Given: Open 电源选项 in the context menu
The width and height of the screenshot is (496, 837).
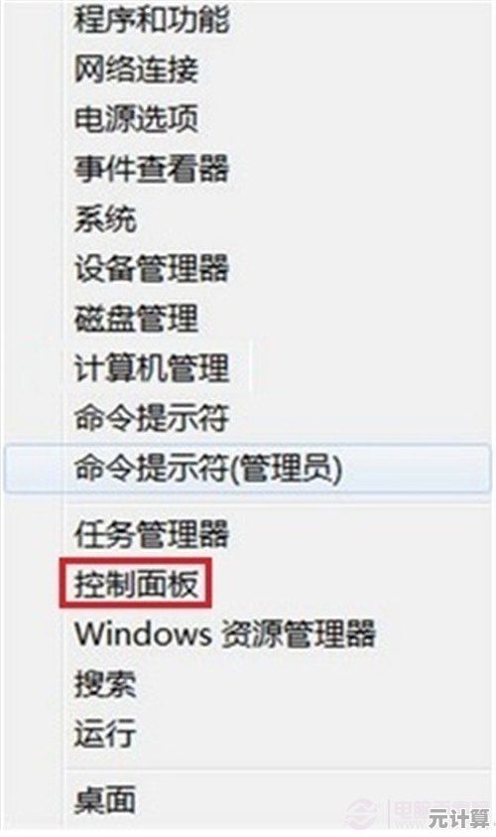Looking at the screenshot, I should 136,119.
